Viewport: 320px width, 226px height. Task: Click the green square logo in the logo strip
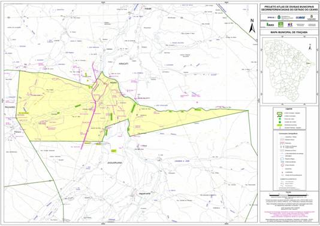tap(281, 25)
